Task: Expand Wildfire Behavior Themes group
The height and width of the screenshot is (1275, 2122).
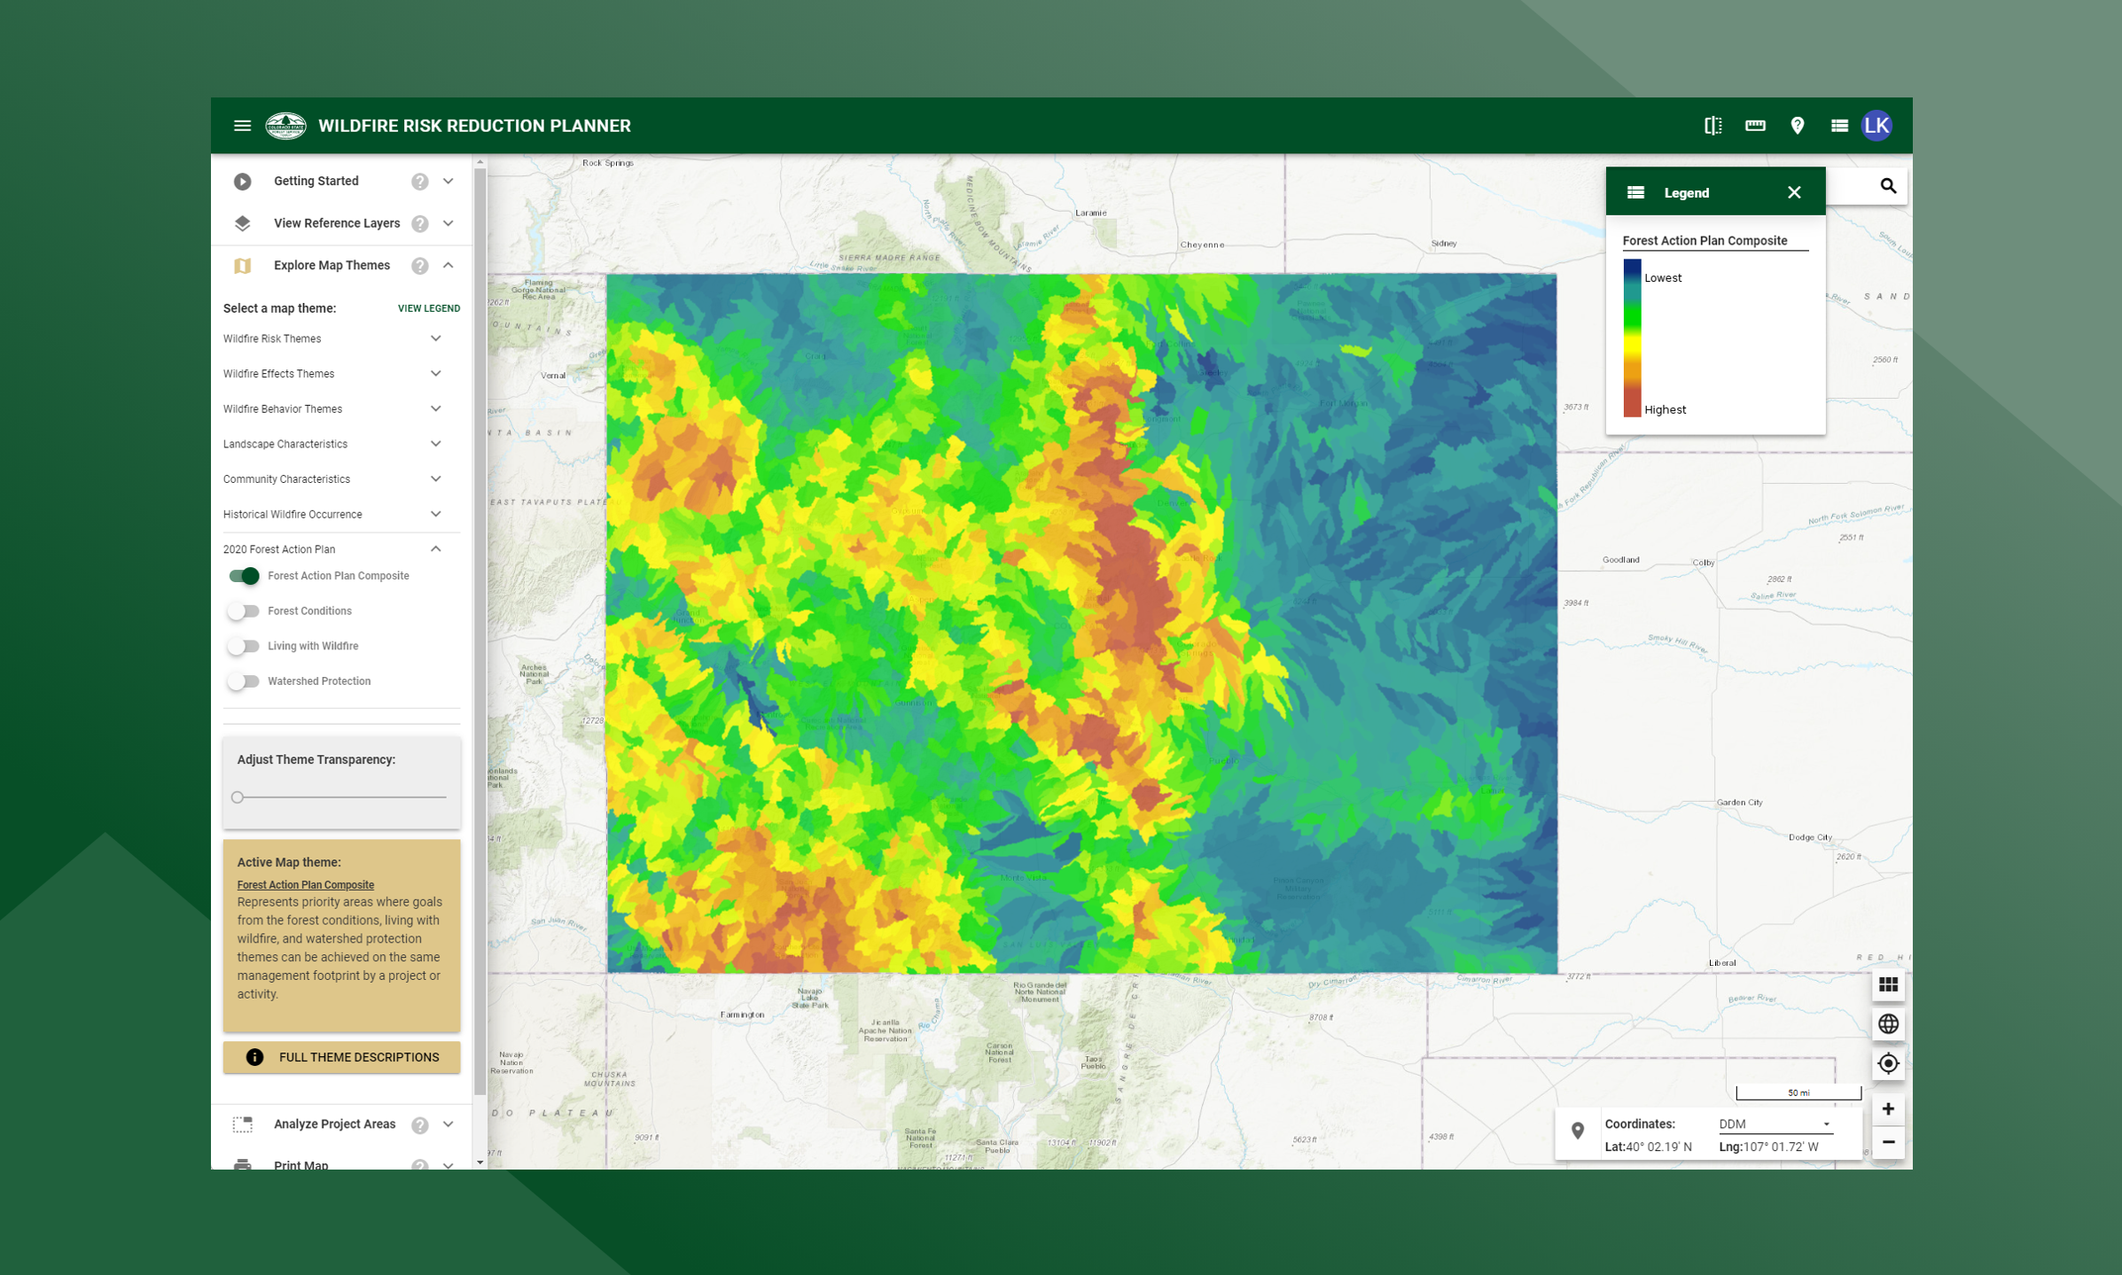Action: 436,408
